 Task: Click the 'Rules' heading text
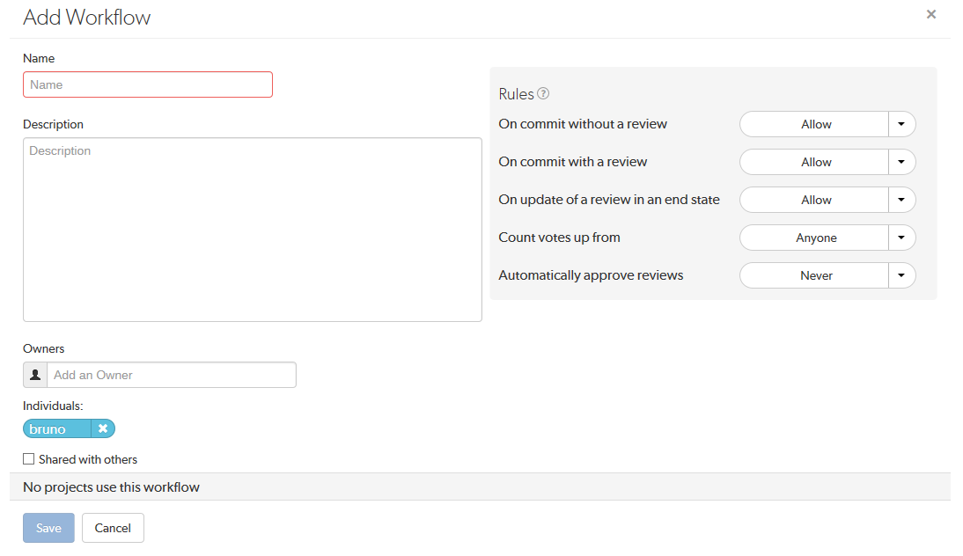pyautogui.click(x=516, y=94)
